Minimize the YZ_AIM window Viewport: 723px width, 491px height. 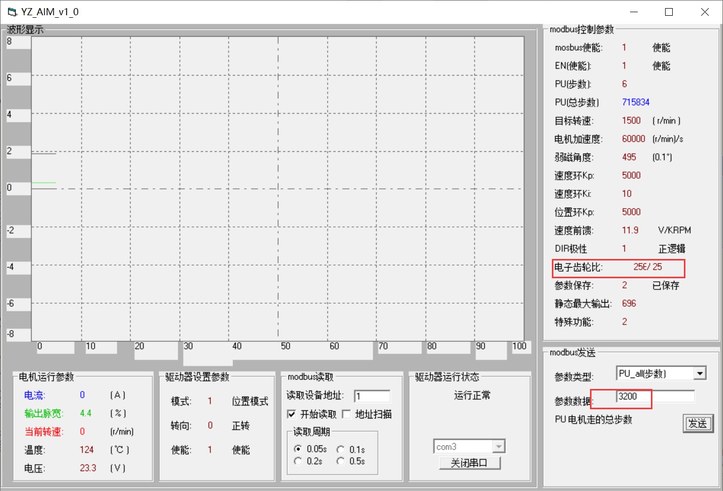634,12
